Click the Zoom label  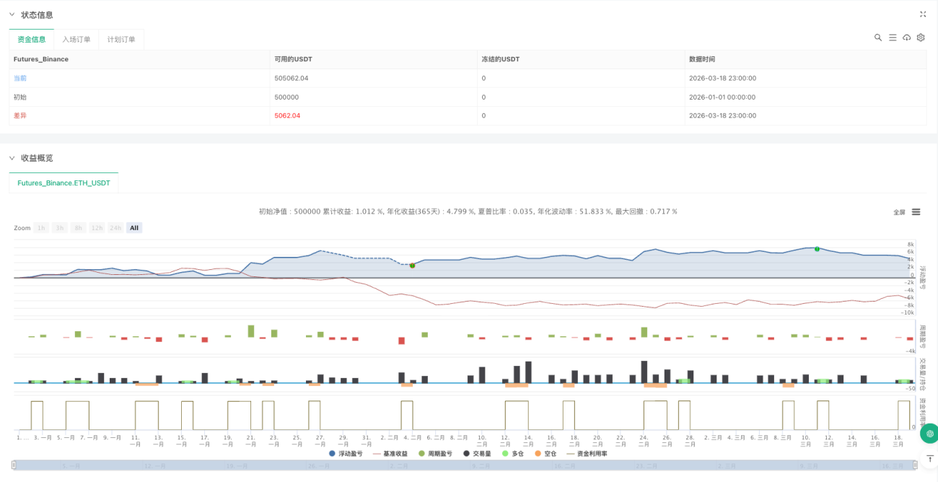[22, 228]
